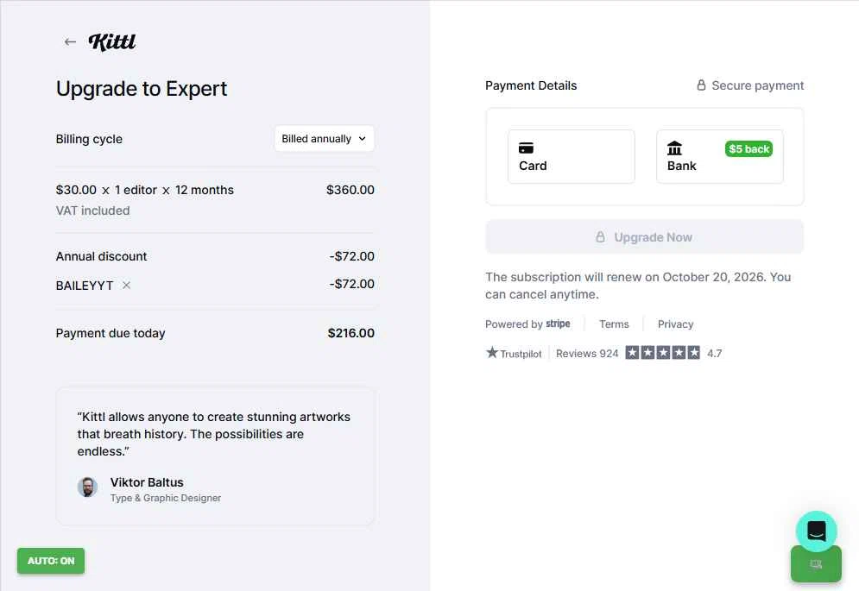Click the back arrow next to Kittl logo
Image resolution: width=859 pixels, height=591 pixels.
pyautogui.click(x=70, y=42)
